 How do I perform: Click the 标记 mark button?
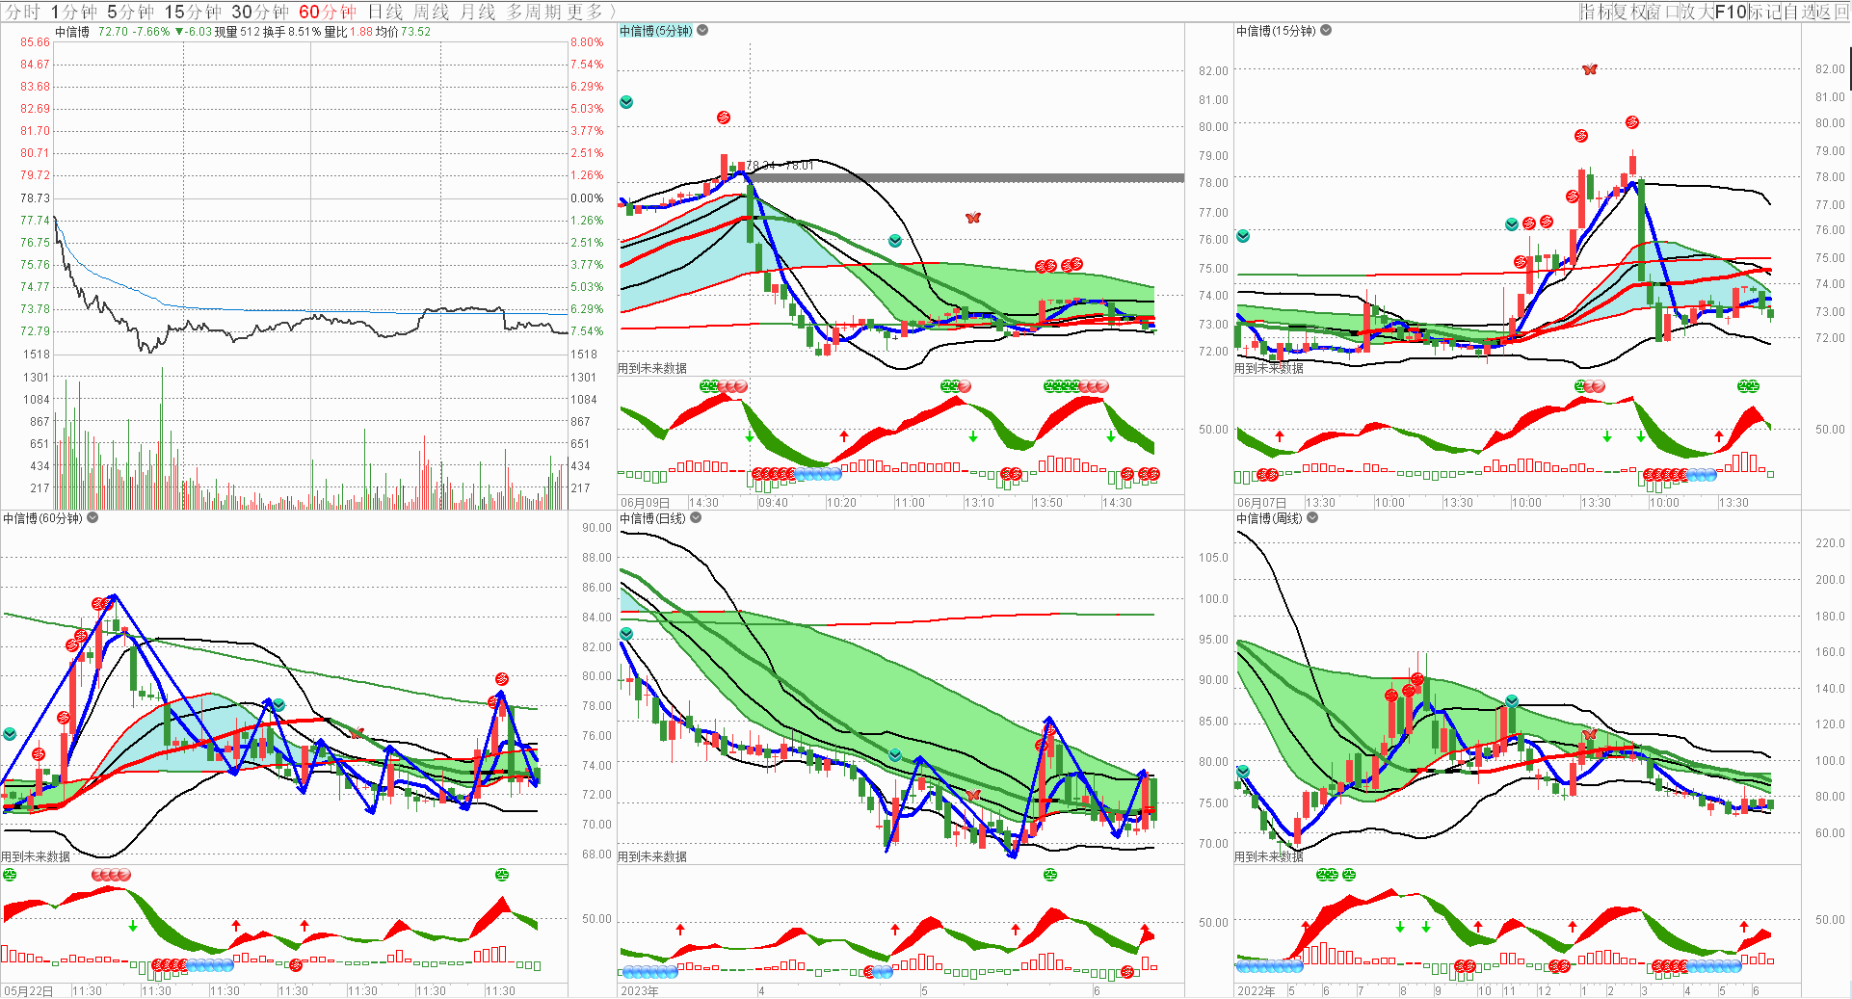(1764, 12)
